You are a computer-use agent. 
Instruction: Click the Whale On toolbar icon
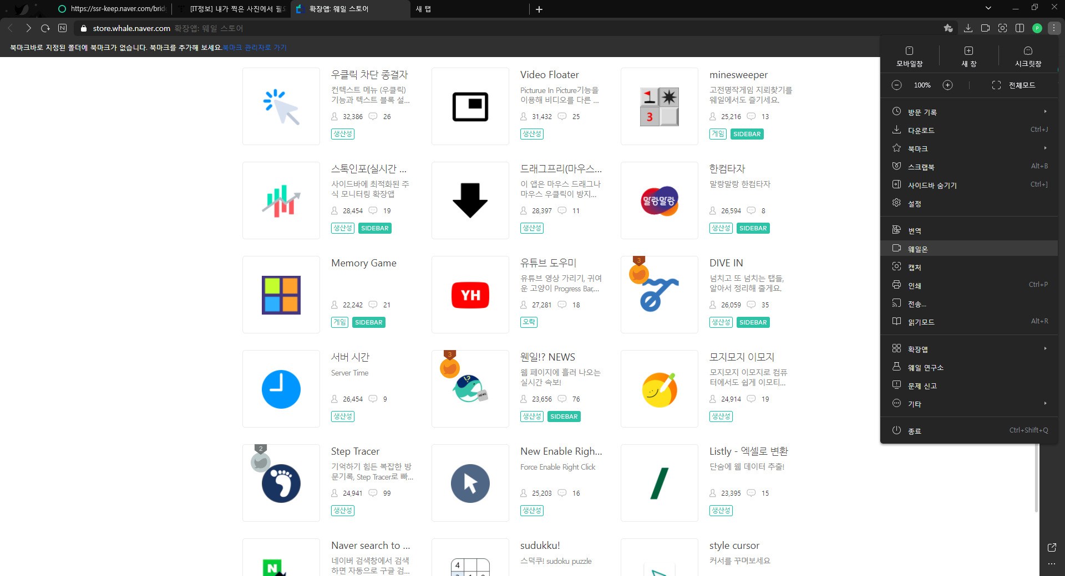pos(985,28)
